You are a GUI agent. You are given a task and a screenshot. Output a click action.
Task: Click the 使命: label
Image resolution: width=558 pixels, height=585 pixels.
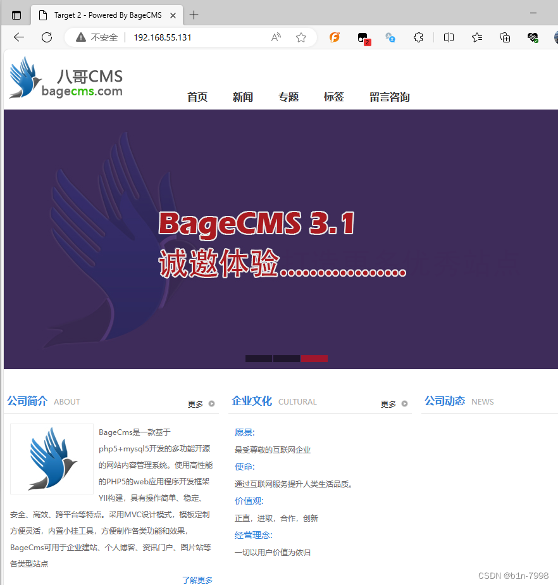[x=245, y=467]
